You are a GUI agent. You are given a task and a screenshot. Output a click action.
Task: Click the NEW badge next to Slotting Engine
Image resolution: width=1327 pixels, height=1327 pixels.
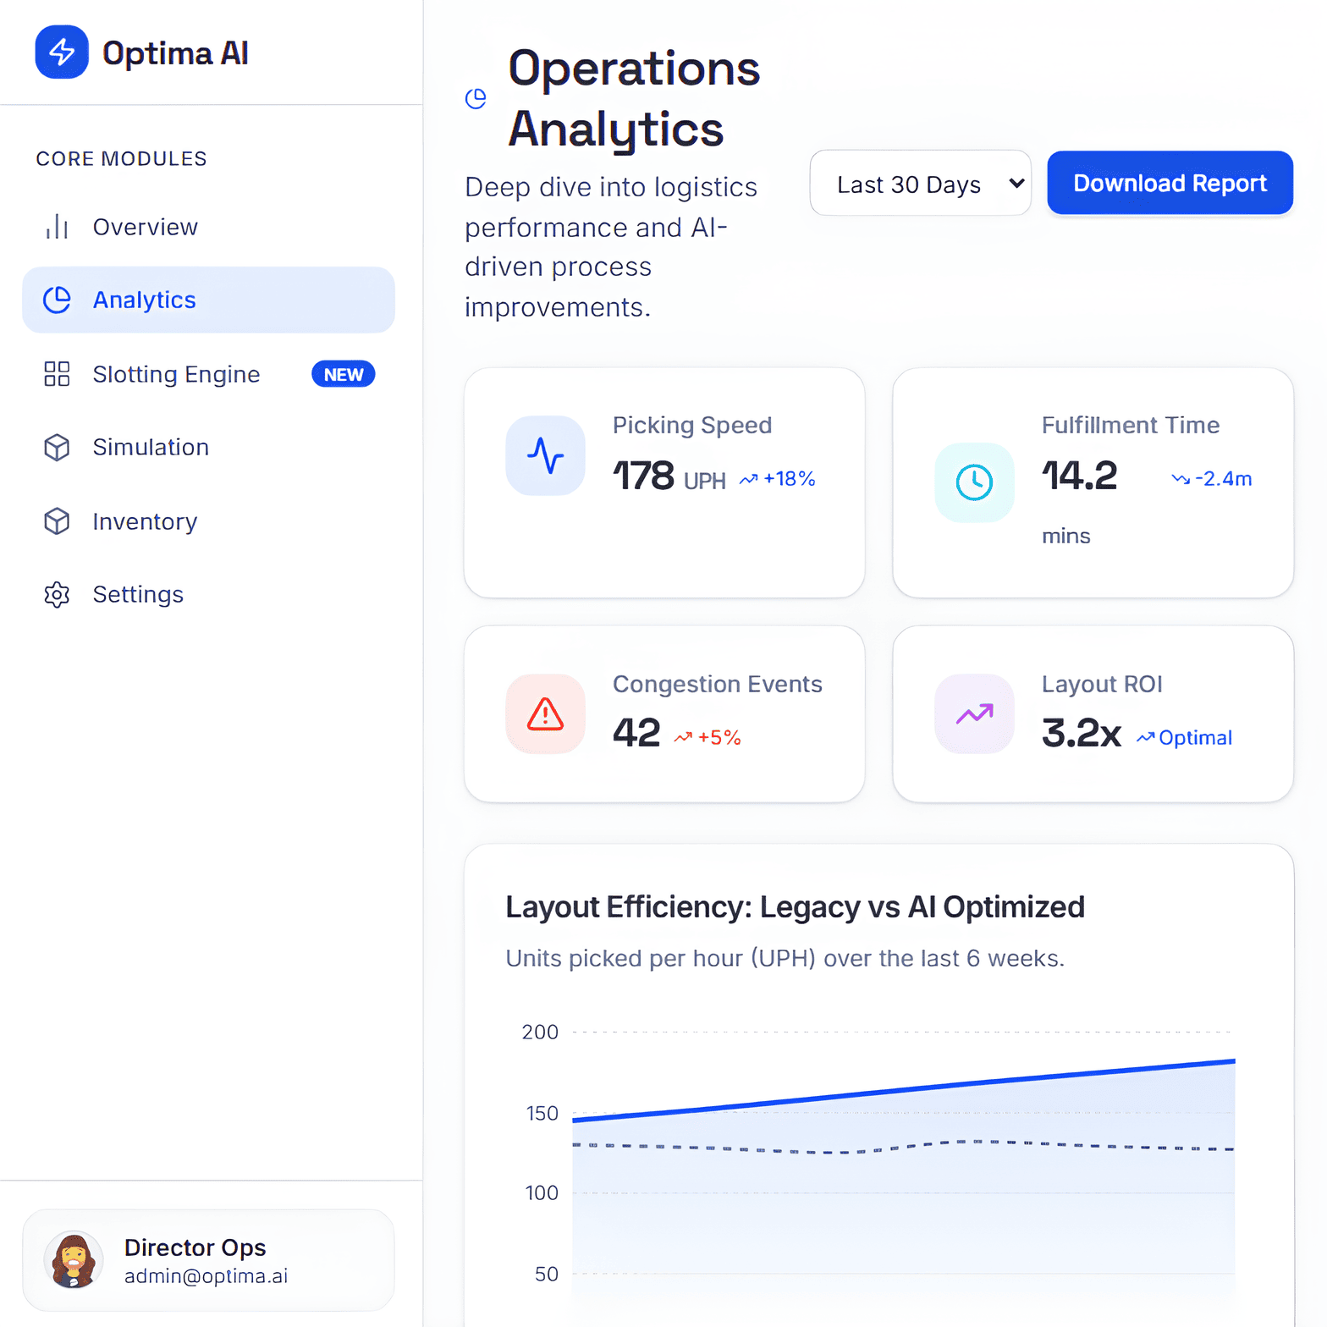pyautogui.click(x=343, y=374)
